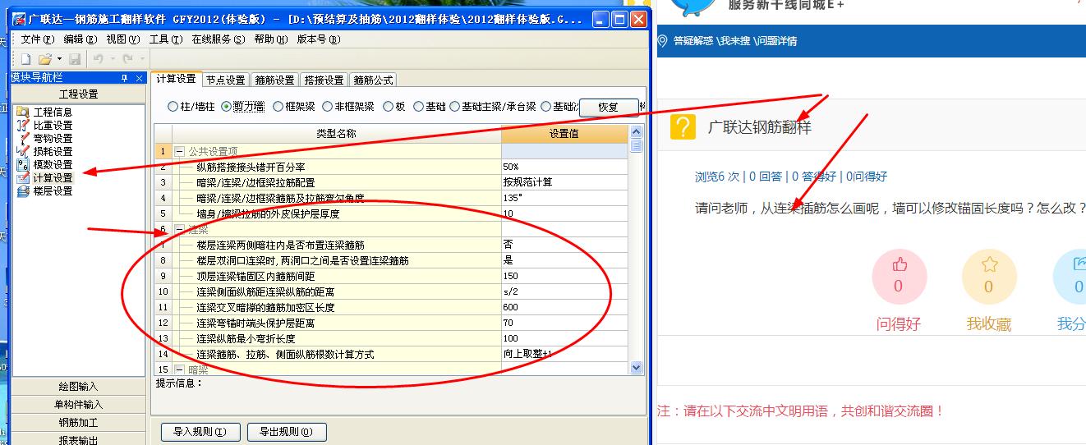Collapse the 连梁 group
The image size is (1086, 445).
pos(179,230)
